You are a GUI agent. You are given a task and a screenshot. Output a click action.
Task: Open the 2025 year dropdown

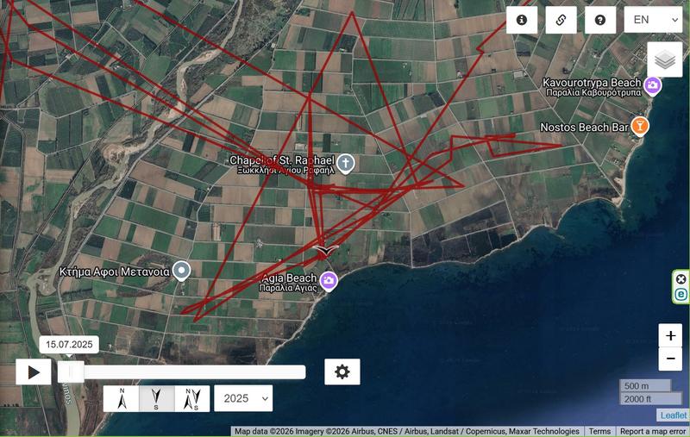pyautogui.click(x=243, y=398)
